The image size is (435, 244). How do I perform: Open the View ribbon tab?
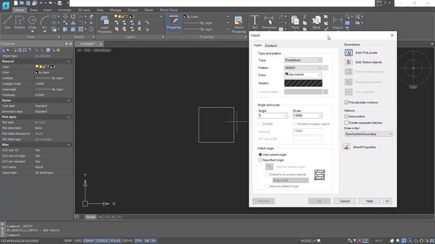pyautogui.click(x=100, y=10)
